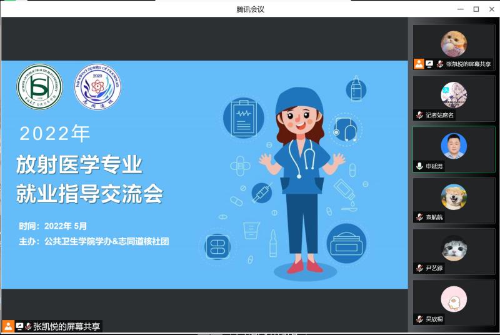Viewport: 500px width, 335px height.
Task: Select 张凯悦's cat avatar video tile
Action: point(454,44)
